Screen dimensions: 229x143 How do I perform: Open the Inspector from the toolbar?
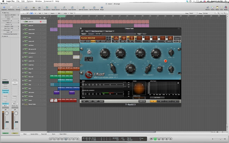coord(4,7)
